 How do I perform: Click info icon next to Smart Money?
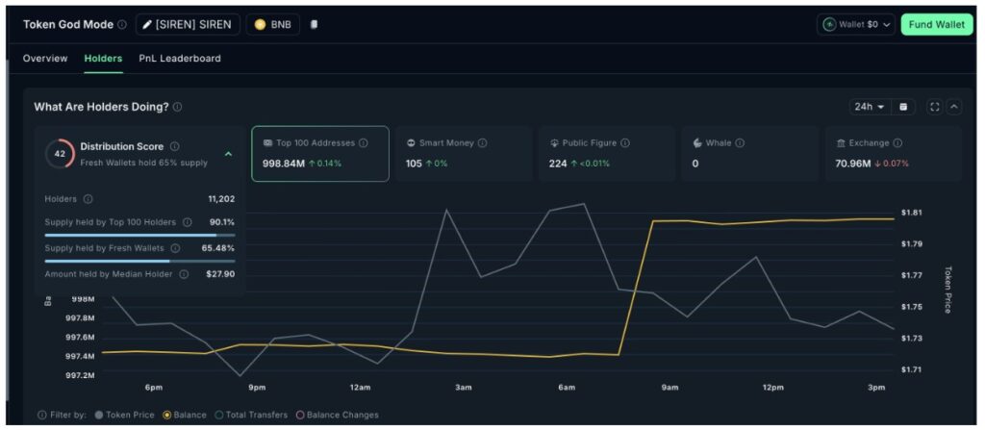click(x=482, y=143)
